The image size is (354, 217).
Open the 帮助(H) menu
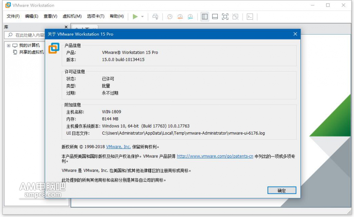(117, 16)
